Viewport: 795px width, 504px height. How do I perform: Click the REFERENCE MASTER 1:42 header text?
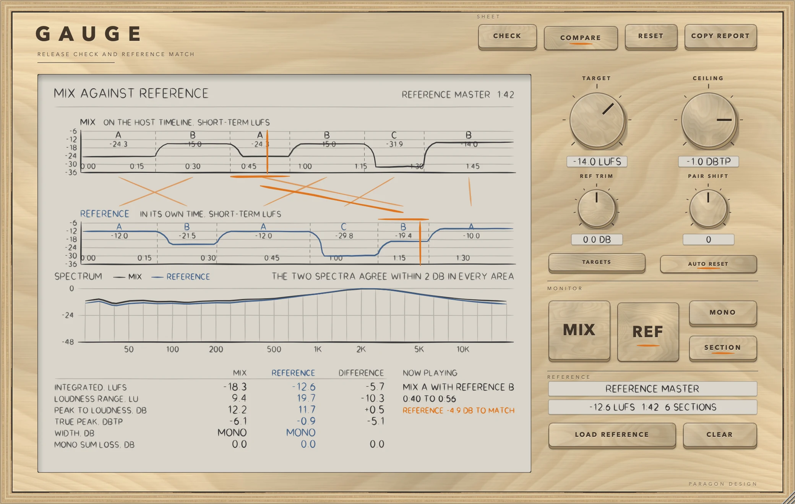click(x=458, y=95)
